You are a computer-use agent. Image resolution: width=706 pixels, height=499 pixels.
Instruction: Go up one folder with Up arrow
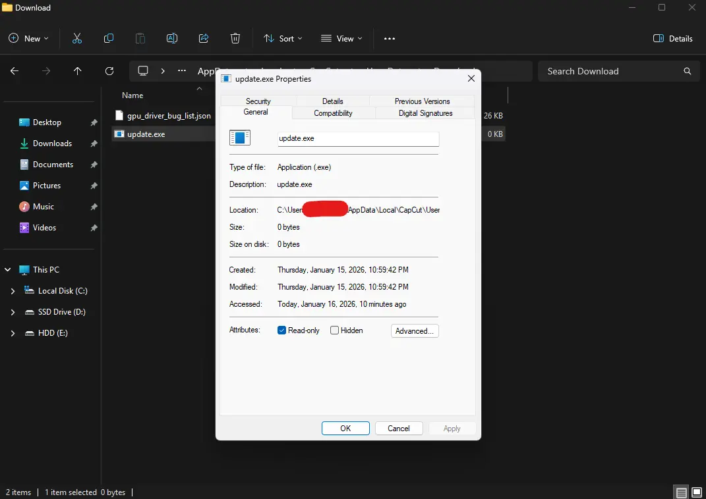pos(77,71)
